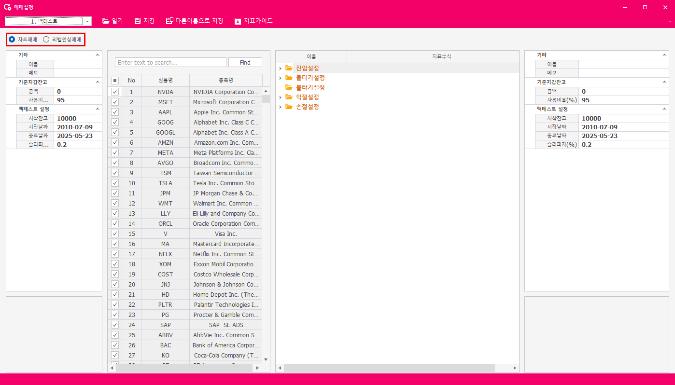Image resolution: width=675 pixels, height=385 pixels.
Task: Open the 1. 백테스트 dropdown arrow
Action: tap(87, 21)
